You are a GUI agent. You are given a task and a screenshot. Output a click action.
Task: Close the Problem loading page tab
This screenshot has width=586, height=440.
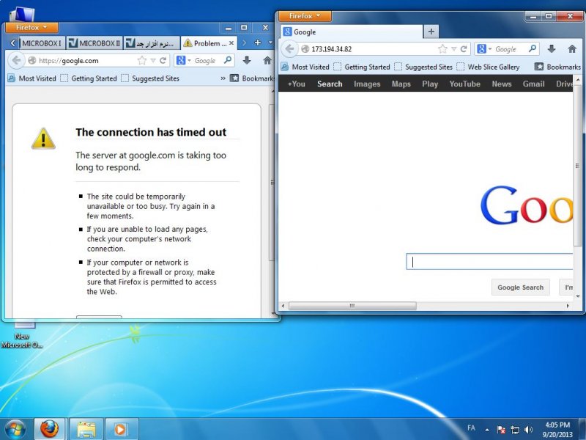231,43
